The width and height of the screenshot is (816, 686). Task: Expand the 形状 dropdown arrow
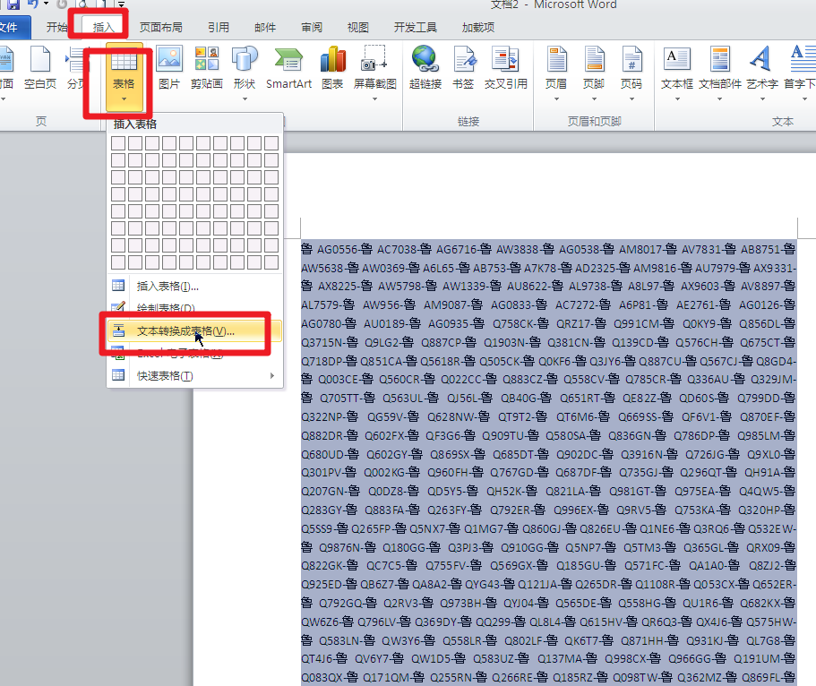pyautogui.click(x=245, y=99)
